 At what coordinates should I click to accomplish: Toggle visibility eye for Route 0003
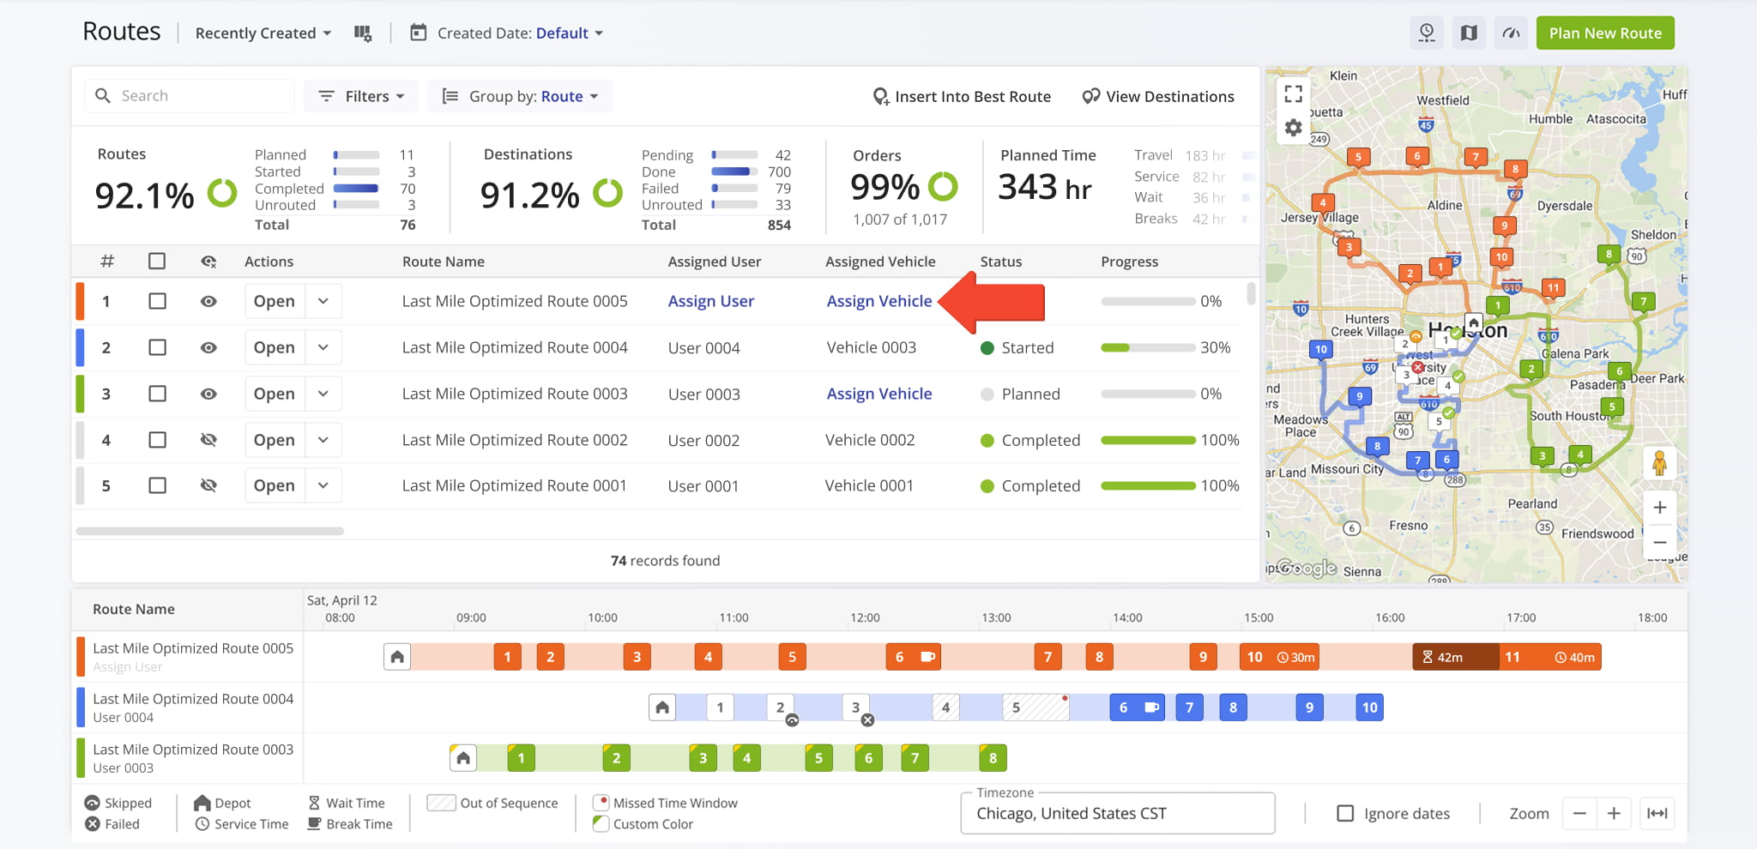click(208, 394)
